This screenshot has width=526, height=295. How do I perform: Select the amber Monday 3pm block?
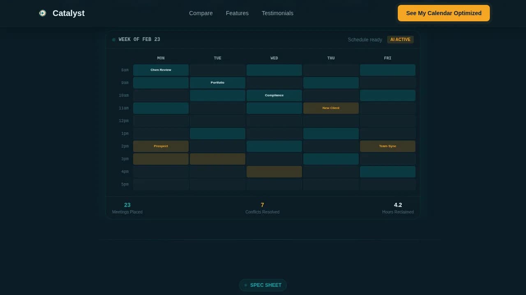(x=161, y=159)
